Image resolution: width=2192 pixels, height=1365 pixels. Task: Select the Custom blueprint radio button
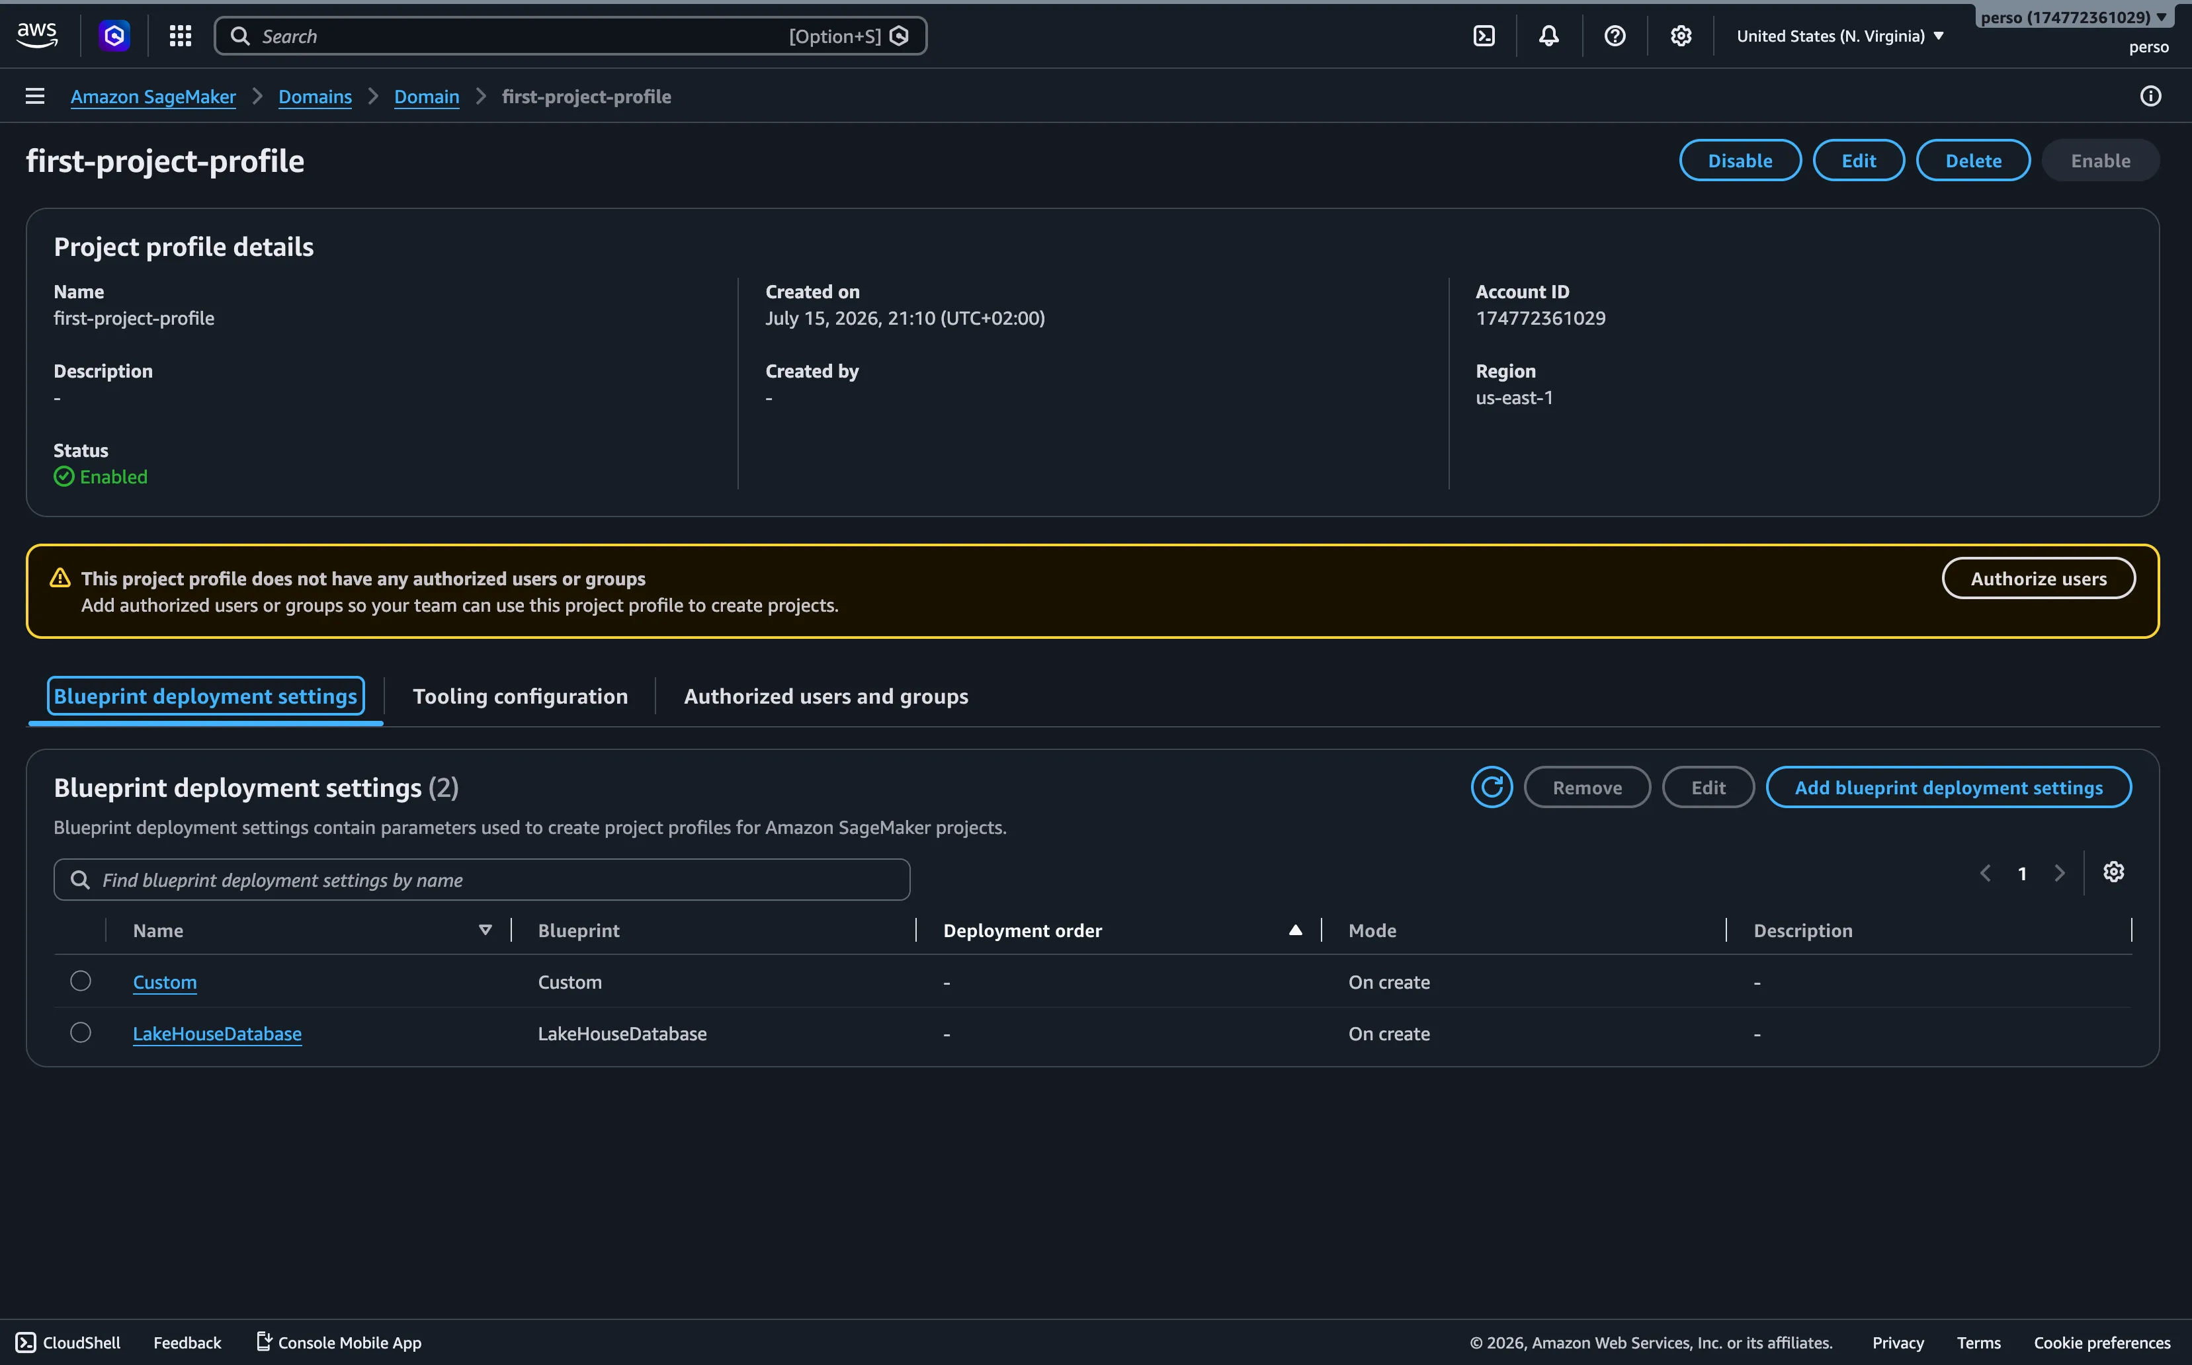pyautogui.click(x=80, y=980)
